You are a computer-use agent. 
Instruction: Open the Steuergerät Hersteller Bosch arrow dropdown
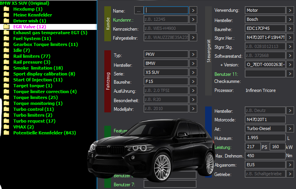point(290,19)
